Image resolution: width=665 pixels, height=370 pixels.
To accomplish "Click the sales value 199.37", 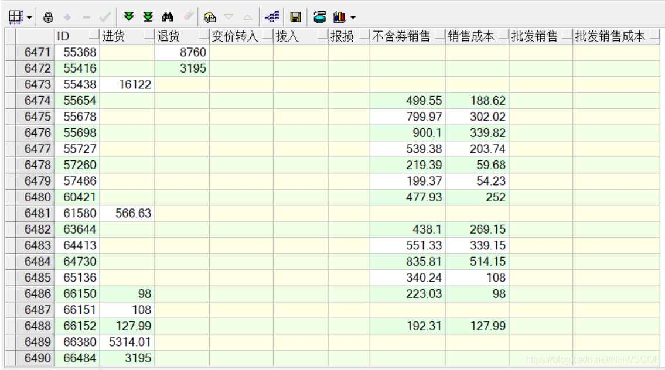I will [x=408, y=181].
